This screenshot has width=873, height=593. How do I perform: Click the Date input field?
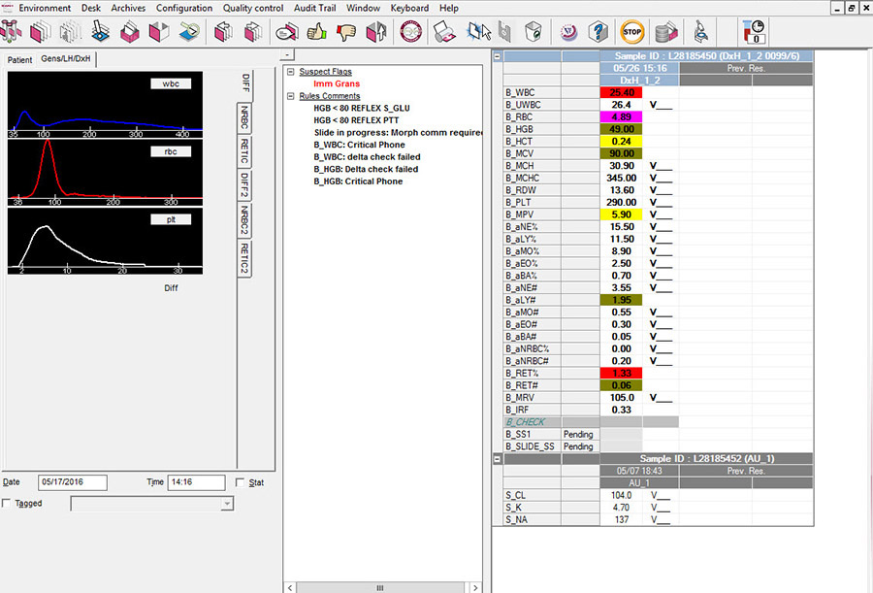pos(73,482)
